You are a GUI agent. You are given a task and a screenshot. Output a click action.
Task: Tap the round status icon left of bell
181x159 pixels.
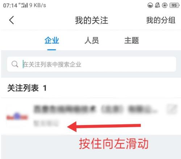click(150, 5)
